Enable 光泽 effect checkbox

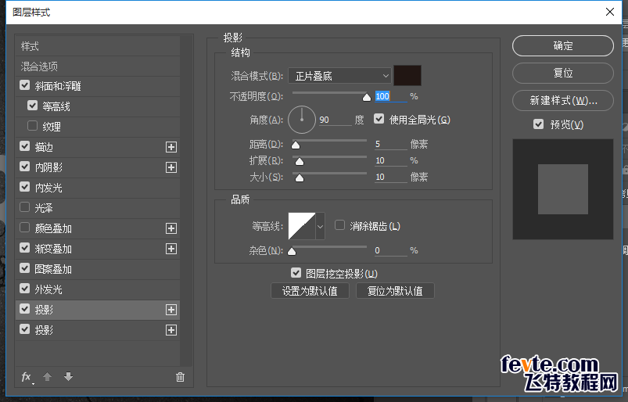click(25, 207)
